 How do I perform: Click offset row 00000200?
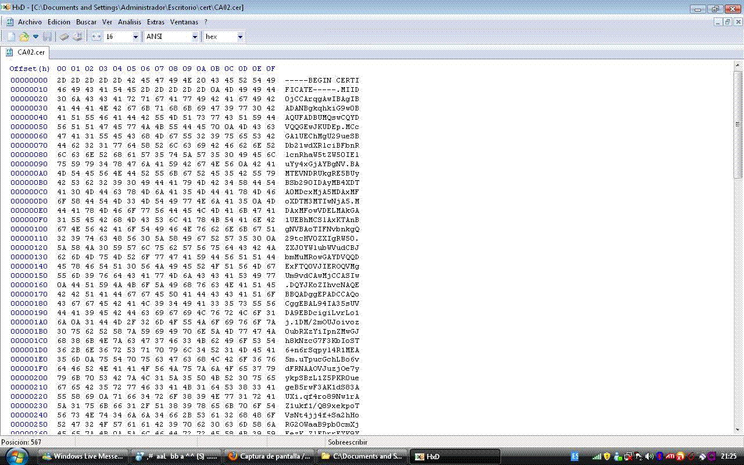tap(29, 378)
